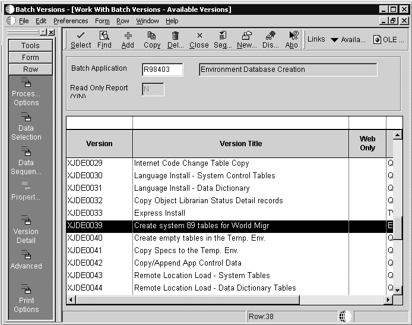The height and width of the screenshot is (325, 412).
Task: Click the Form sidebar button
Action: pyautogui.click(x=30, y=58)
